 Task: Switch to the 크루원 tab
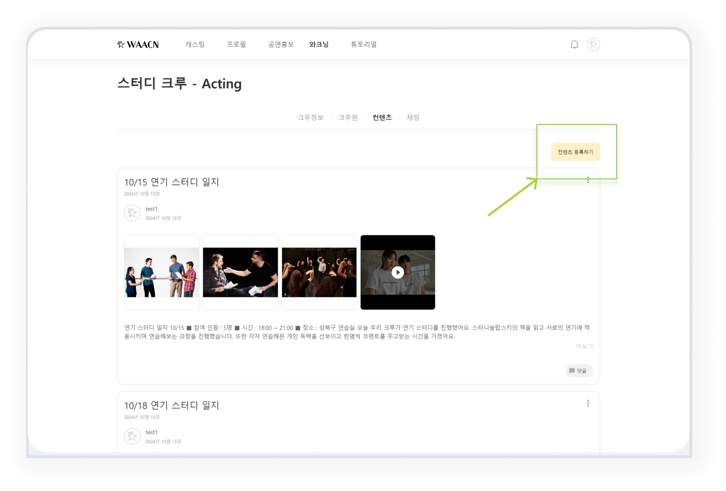(x=348, y=118)
